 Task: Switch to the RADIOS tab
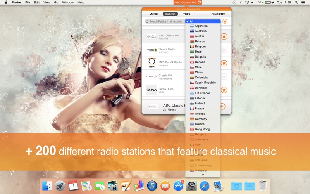(170, 14)
